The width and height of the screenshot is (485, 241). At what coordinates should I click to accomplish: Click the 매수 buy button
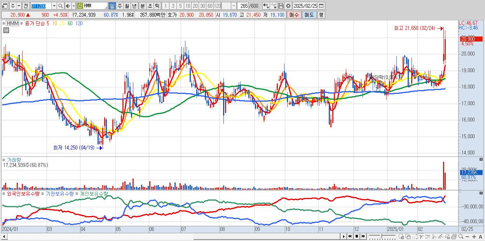294,15
